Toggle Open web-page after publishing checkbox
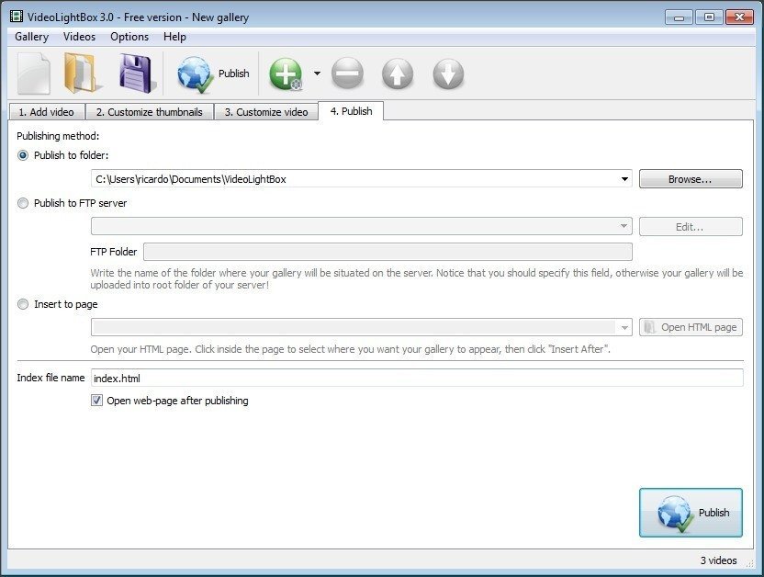 pos(96,401)
